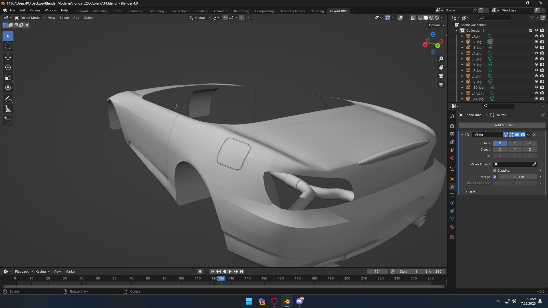Select the Rotate tool
This screenshot has width=548, height=308.
click(x=8, y=67)
